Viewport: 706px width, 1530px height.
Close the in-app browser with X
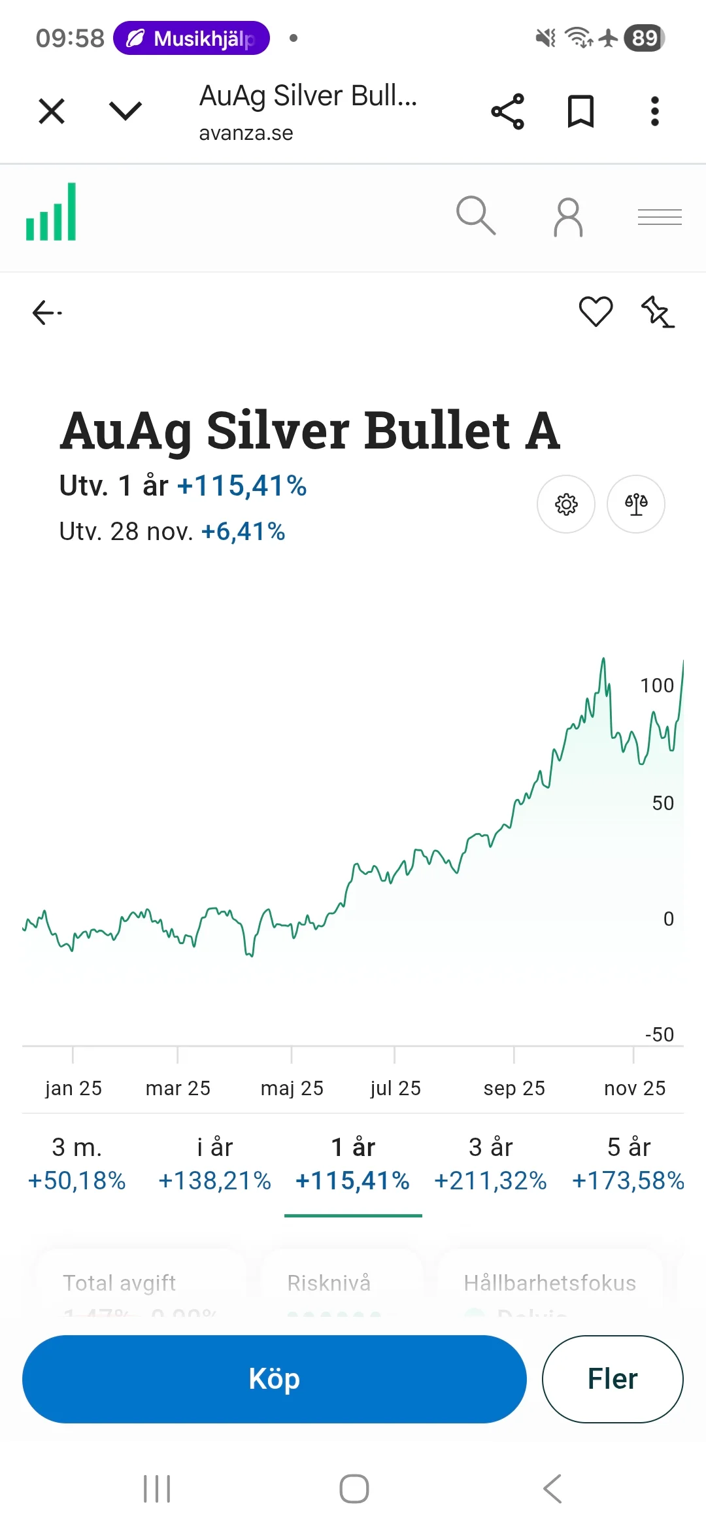coord(52,111)
